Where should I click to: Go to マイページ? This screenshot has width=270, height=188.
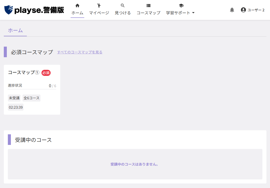(x=99, y=13)
